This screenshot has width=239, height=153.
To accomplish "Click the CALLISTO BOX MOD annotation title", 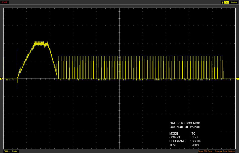I will pos(185,123).
